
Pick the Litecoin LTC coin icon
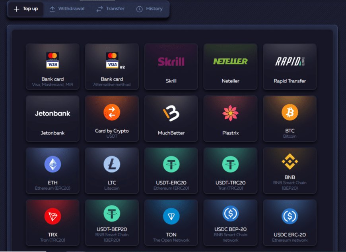pos(112,164)
